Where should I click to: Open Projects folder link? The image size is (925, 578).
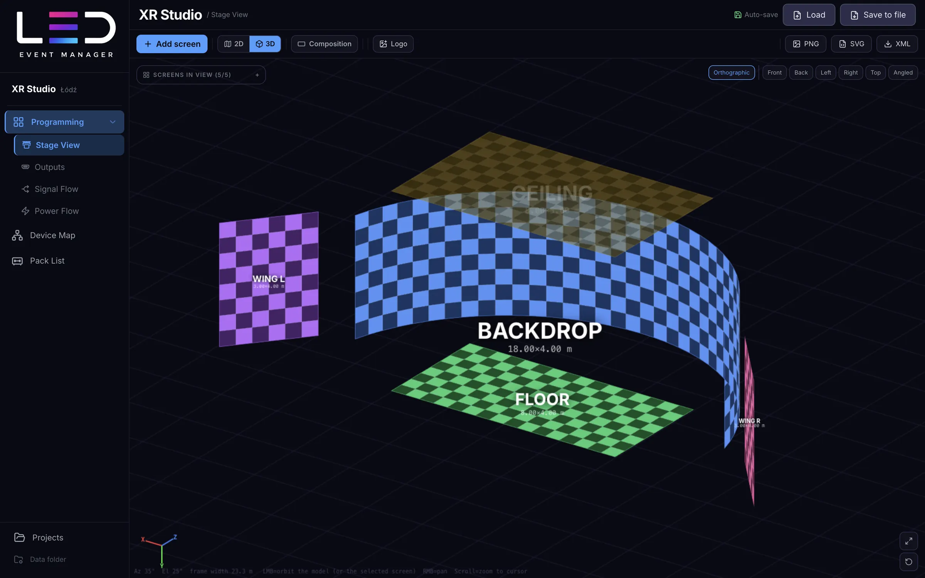48,538
